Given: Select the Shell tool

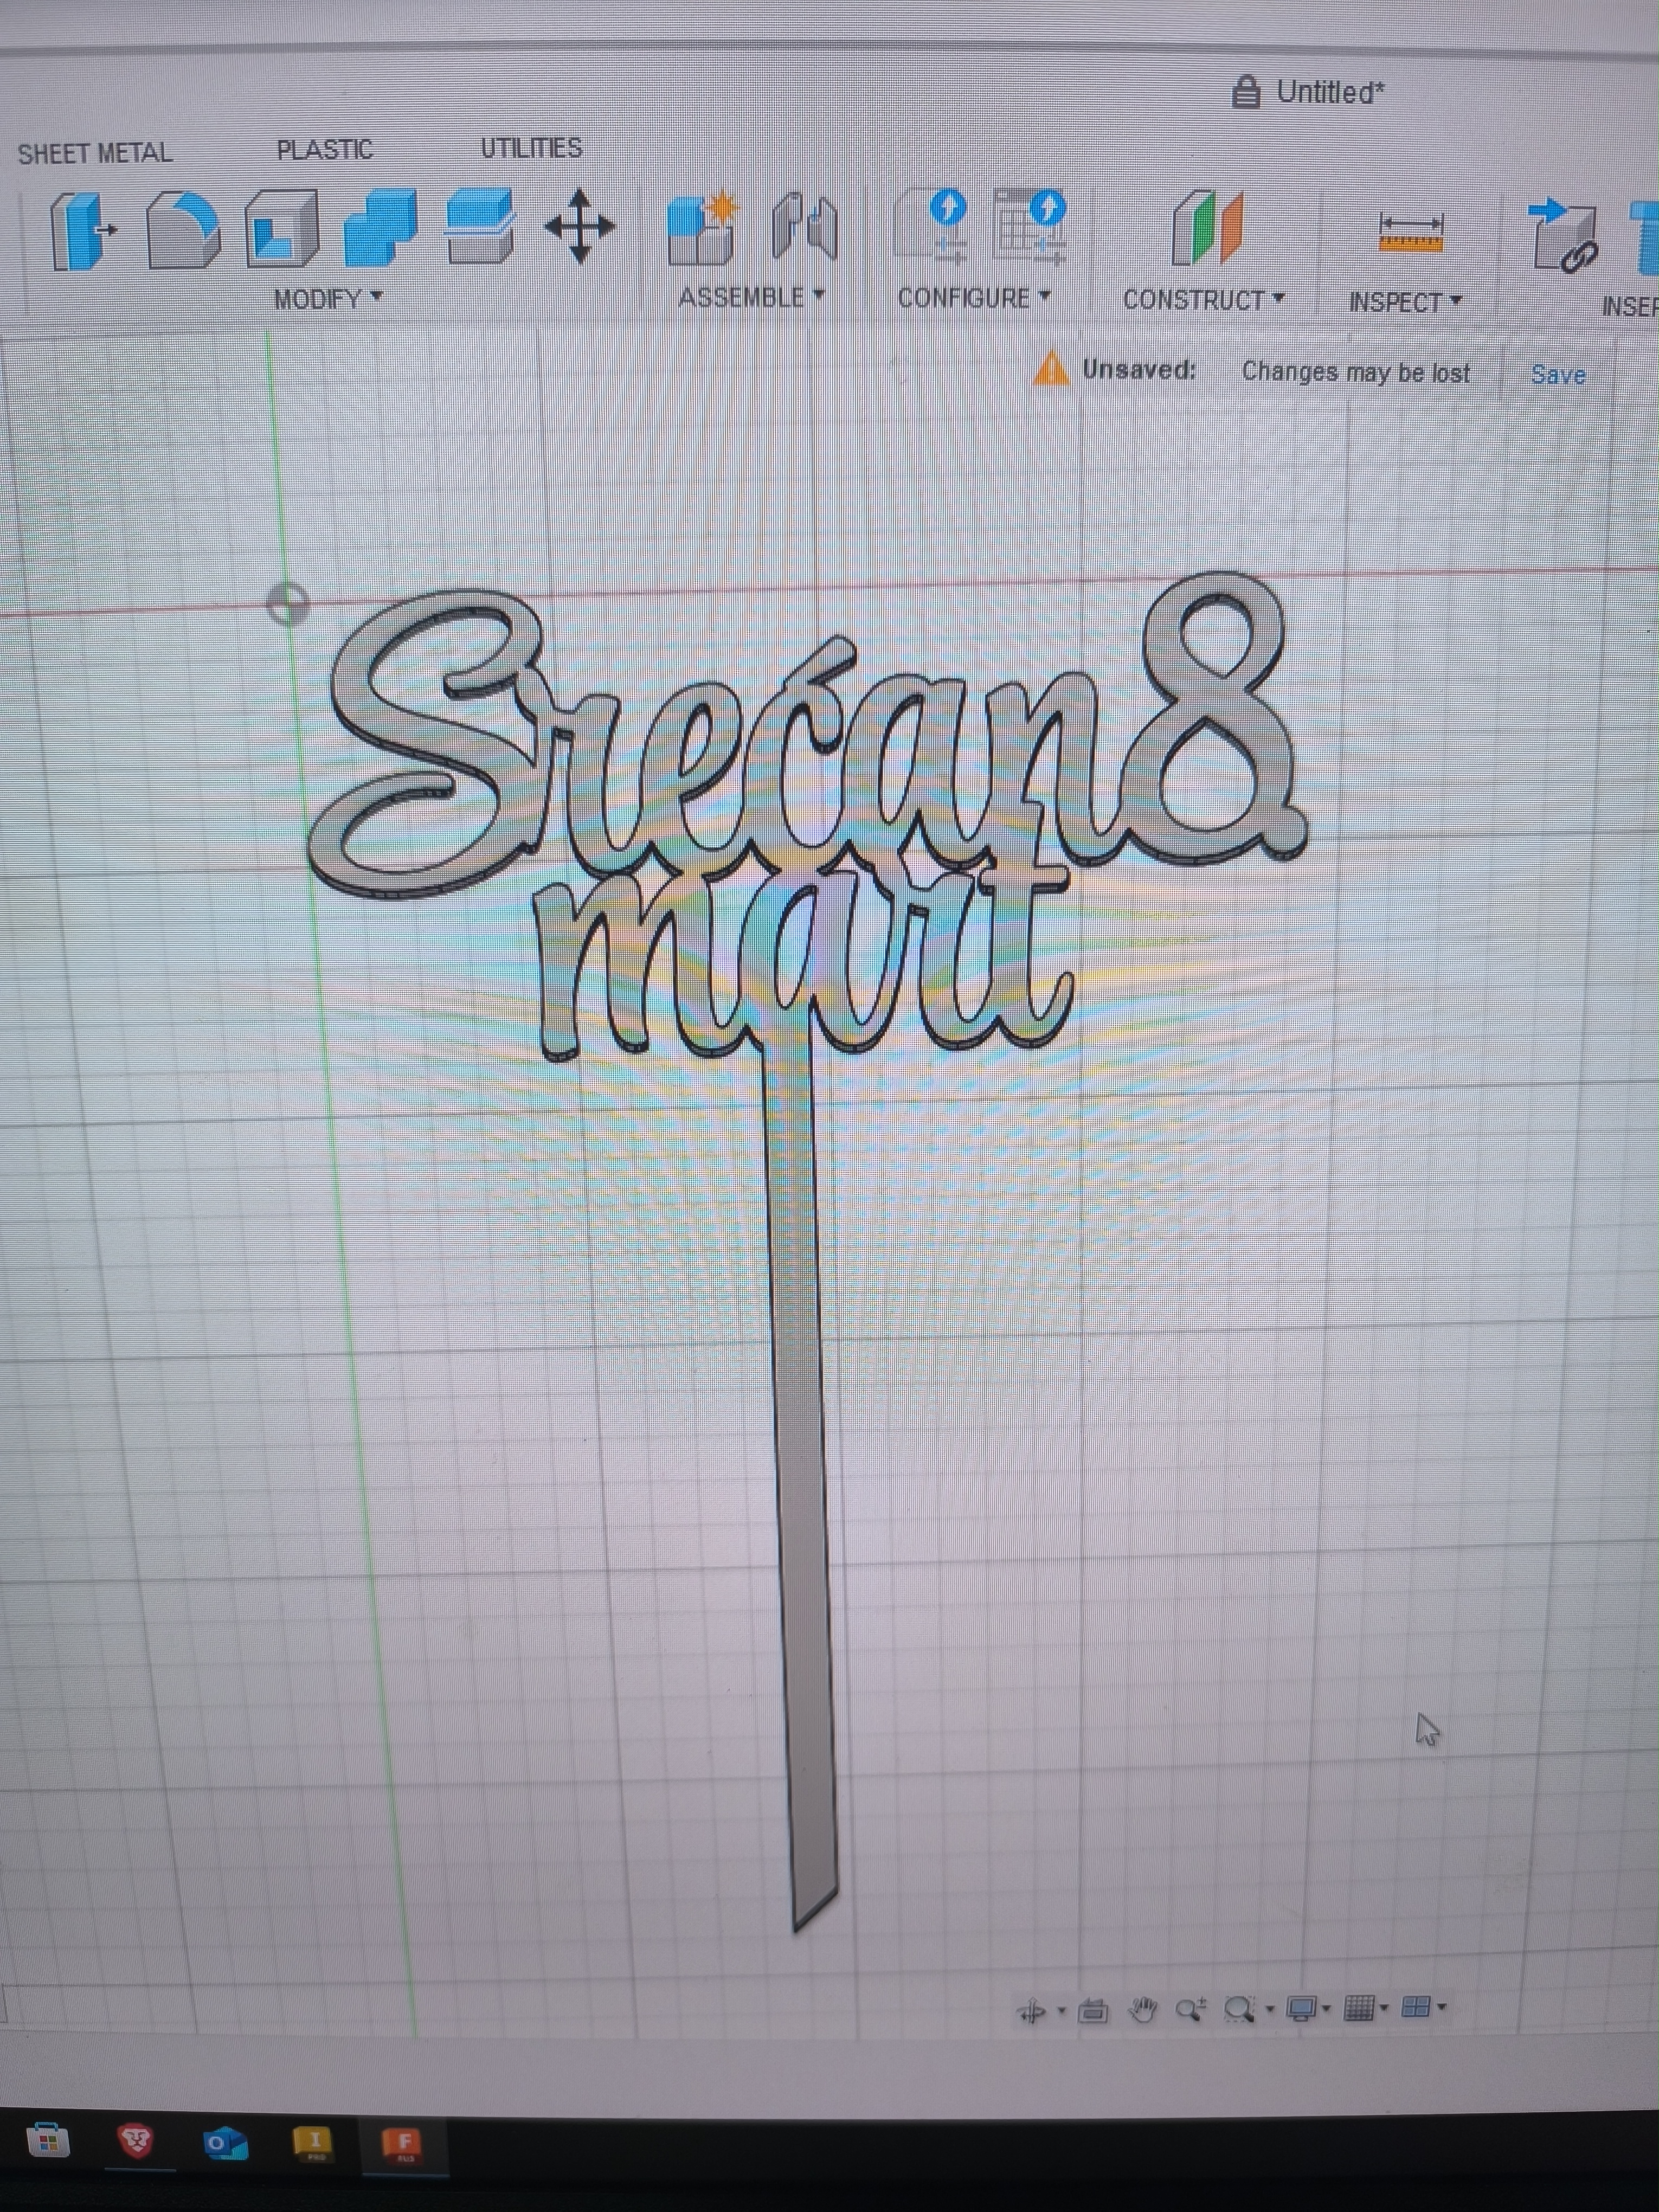Looking at the screenshot, I should pos(281,229).
